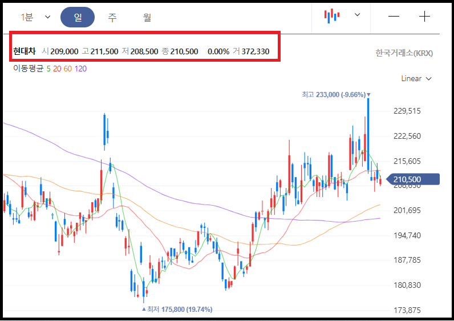The width and height of the screenshot is (454, 321).
Task: Click the volume 372,330 value
Action: click(256, 51)
